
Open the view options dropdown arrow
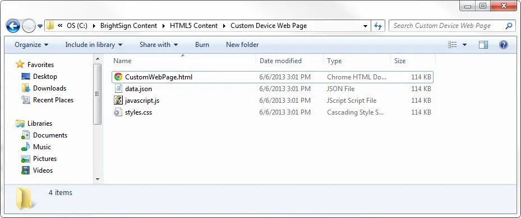[x=464, y=45]
